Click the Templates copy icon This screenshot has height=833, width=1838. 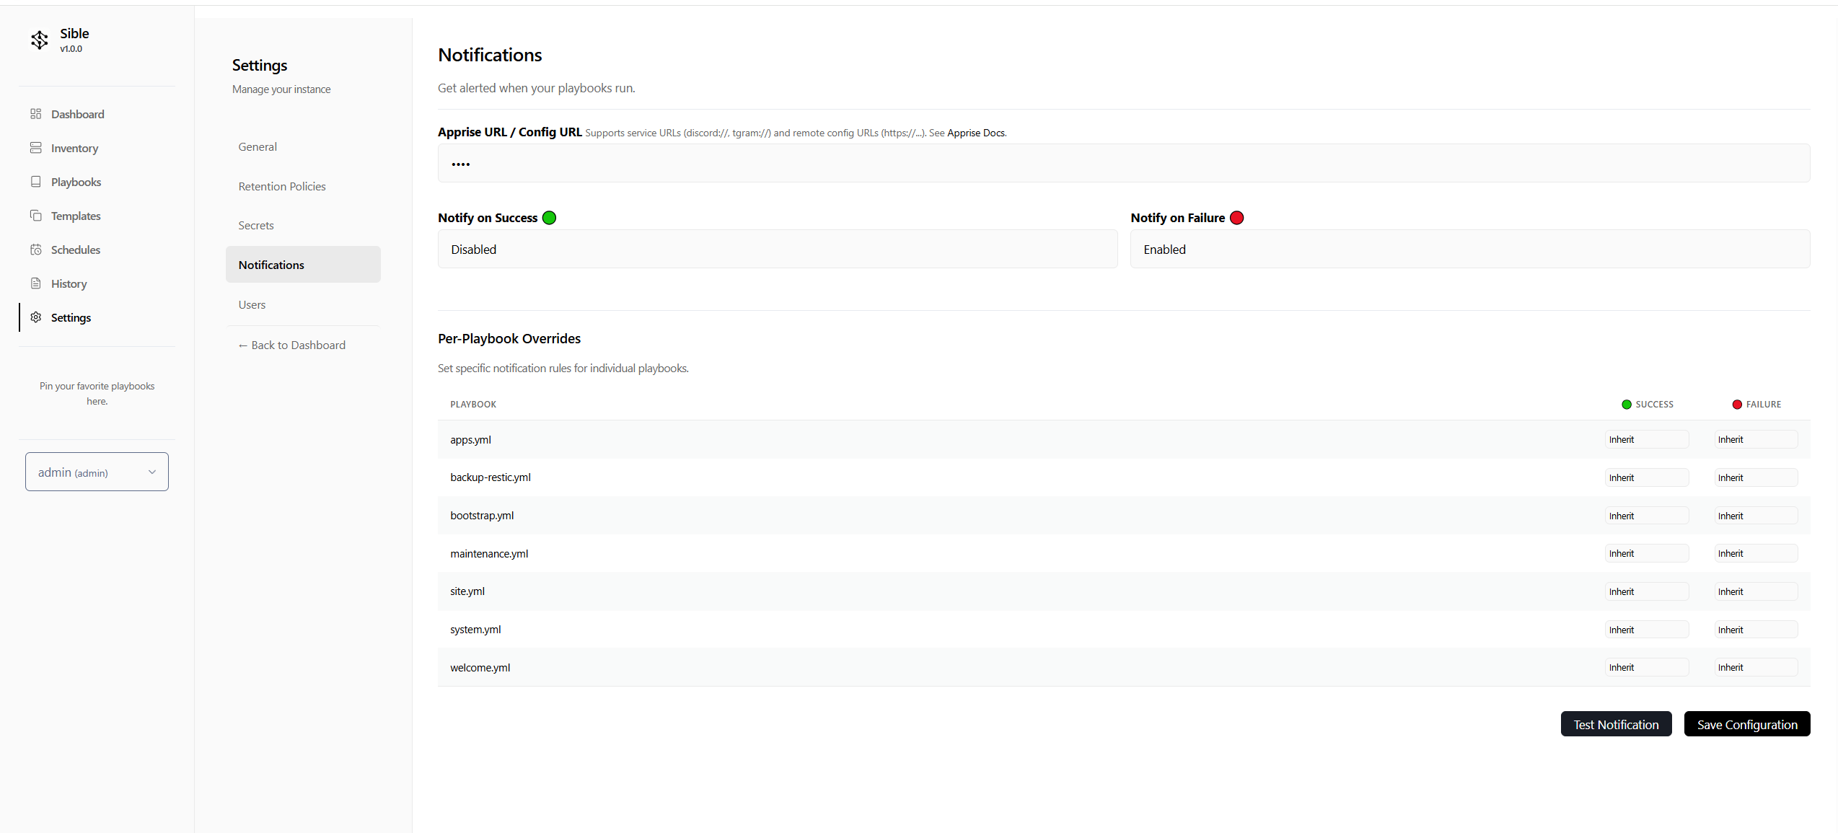coord(35,216)
